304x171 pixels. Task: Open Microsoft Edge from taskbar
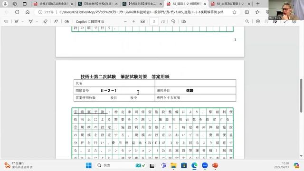[194, 165]
